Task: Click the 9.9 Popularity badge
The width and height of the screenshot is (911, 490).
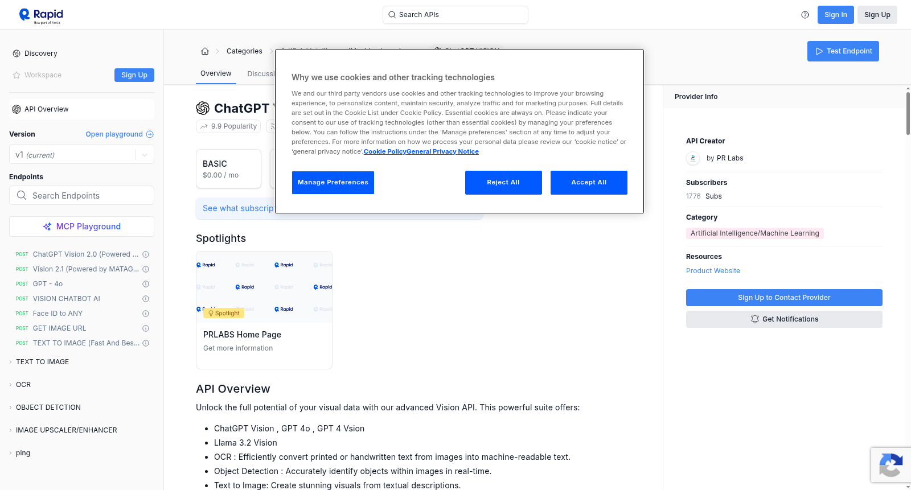Action: point(228,126)
